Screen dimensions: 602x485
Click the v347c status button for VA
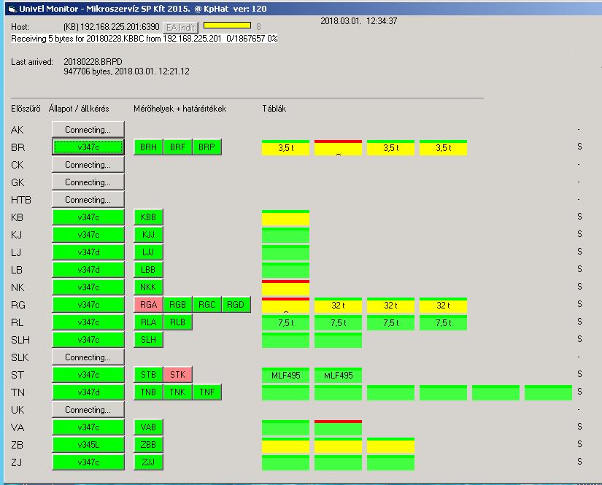tap(88, 427)
